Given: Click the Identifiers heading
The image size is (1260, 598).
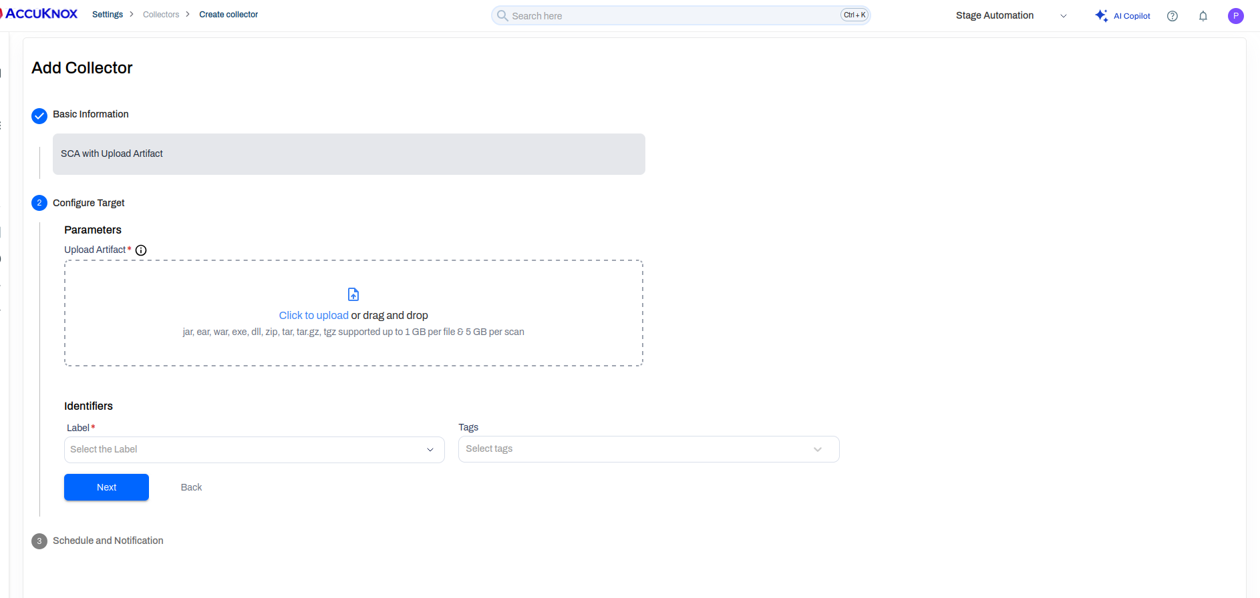Looking at the screenshot, I should pos(88,406).
